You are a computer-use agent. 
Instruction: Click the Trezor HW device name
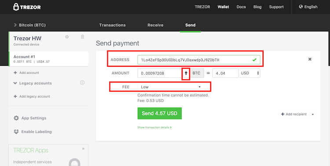click(27, 39)
